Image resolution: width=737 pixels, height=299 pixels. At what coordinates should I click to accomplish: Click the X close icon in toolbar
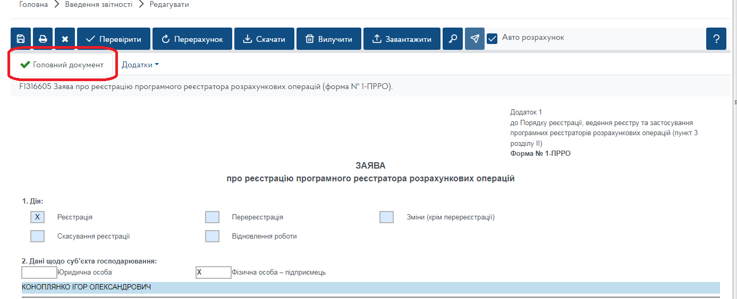click(x=65, y=39)
